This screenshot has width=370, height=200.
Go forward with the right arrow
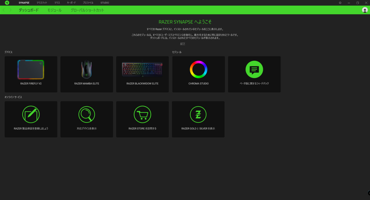click(x=10, y=10)
